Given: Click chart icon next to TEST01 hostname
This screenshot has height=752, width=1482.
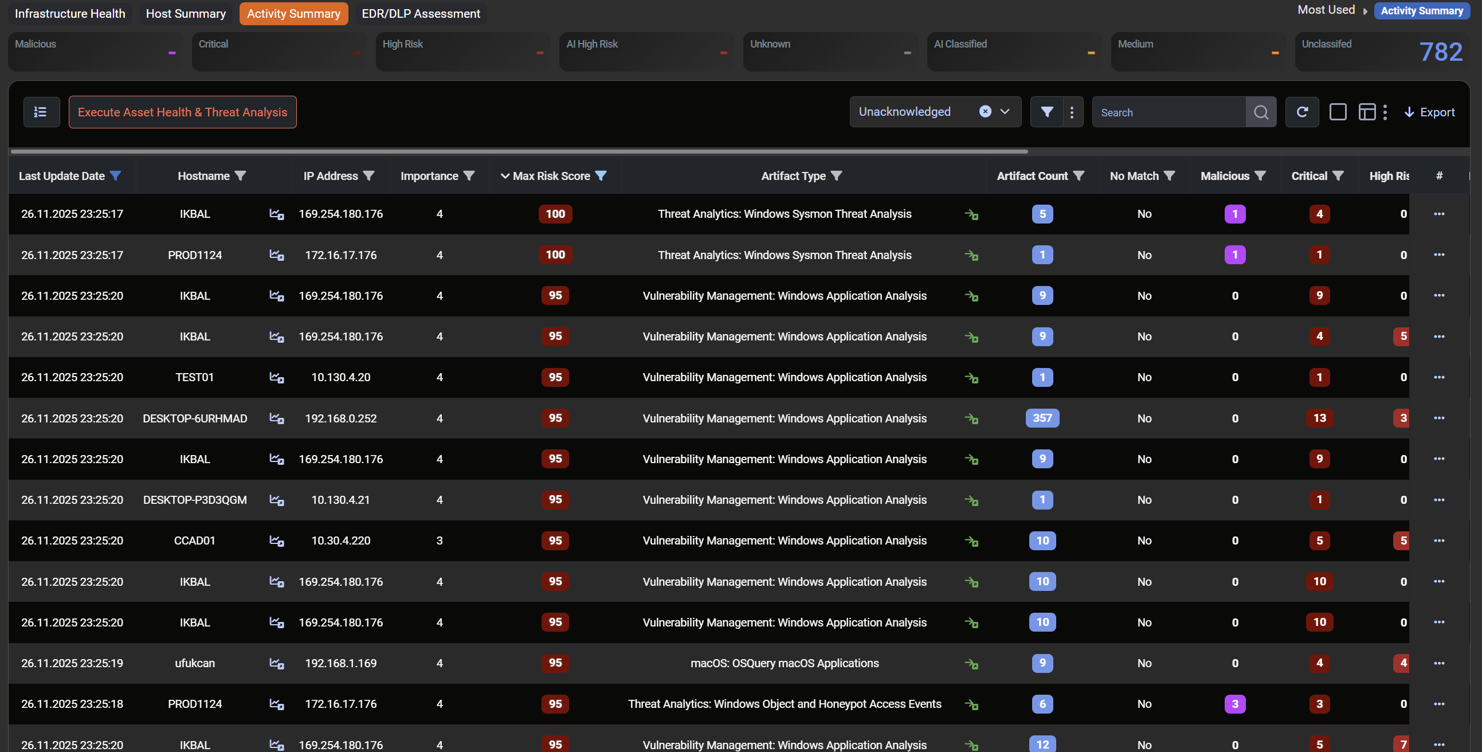Looking at the screenshot, I should 276,378.
